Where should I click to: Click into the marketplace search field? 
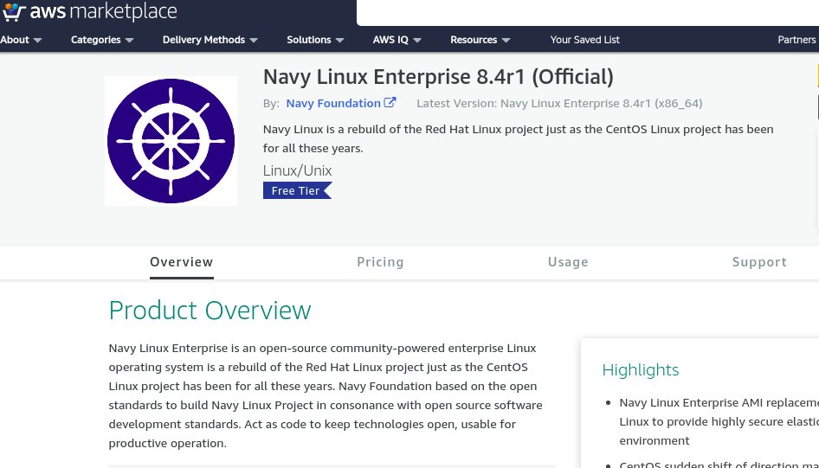point(588,12)
